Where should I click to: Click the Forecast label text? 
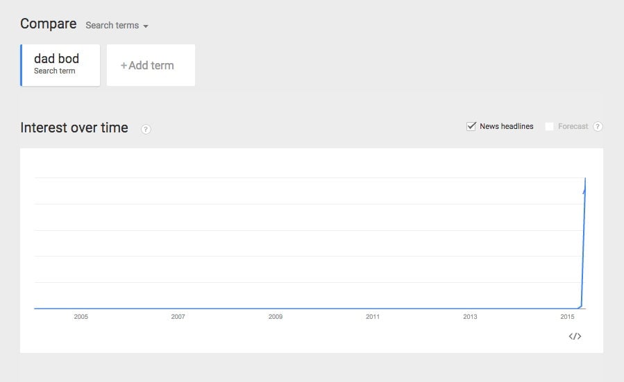point(573,126)
